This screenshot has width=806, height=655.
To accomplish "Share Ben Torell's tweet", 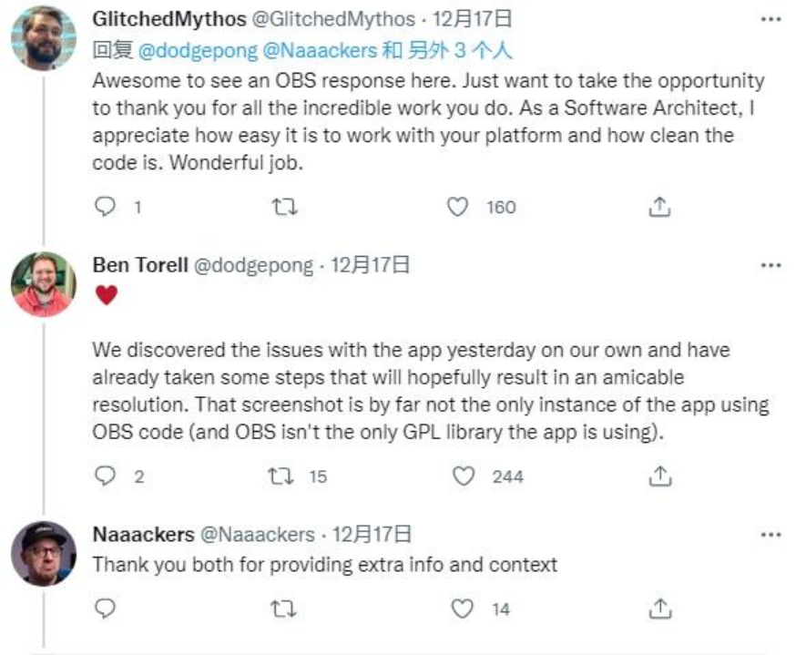I will (659, 476).
